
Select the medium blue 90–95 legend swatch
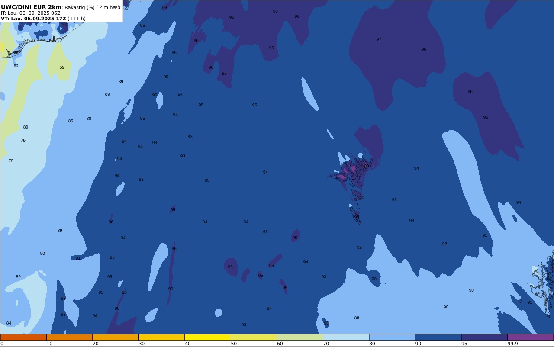click(438, 337)
